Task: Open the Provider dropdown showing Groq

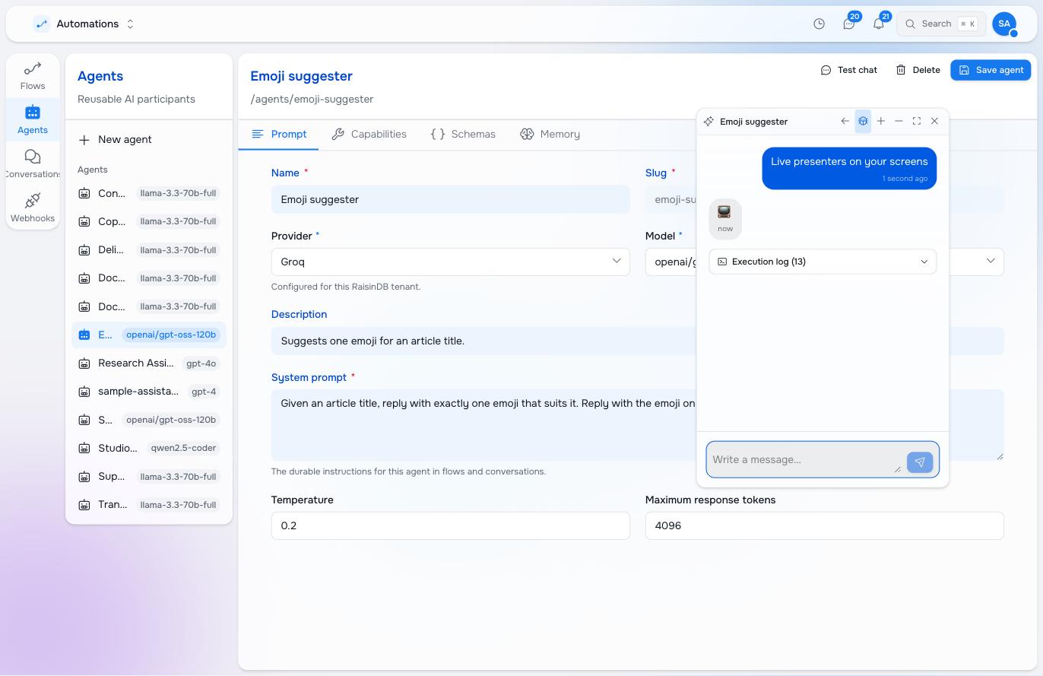Action: [x=450, y=262]
